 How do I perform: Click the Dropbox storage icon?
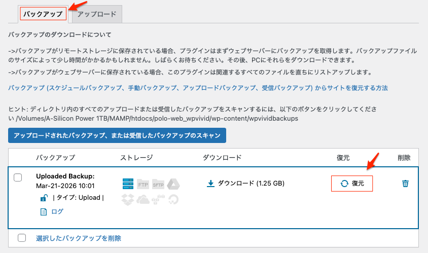coord(128,199)
